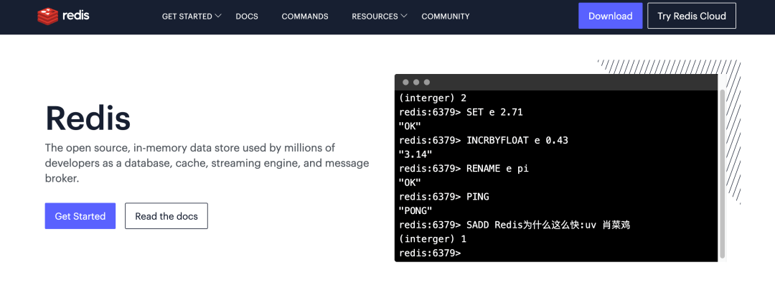This screenshot has height=293, width=775.
Task: Click the middle gray dot in the terminal title bar
Action: (x=416, y=83)
